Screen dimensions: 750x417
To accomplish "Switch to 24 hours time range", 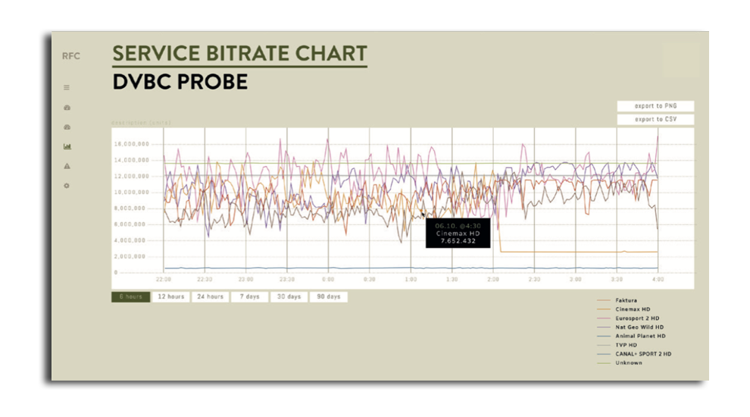I will coord(210,296).
